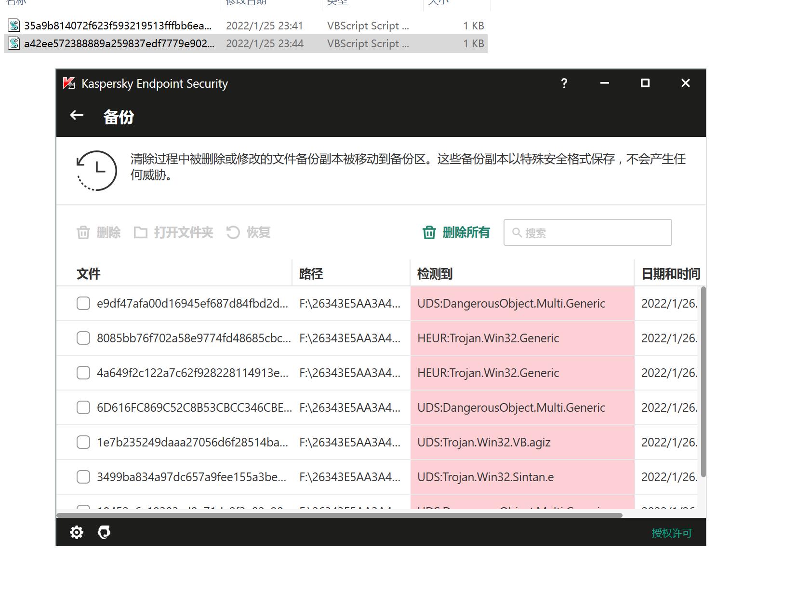Click 2022/1/25 23:44 modified date in Explorer

tap(265, 43)
